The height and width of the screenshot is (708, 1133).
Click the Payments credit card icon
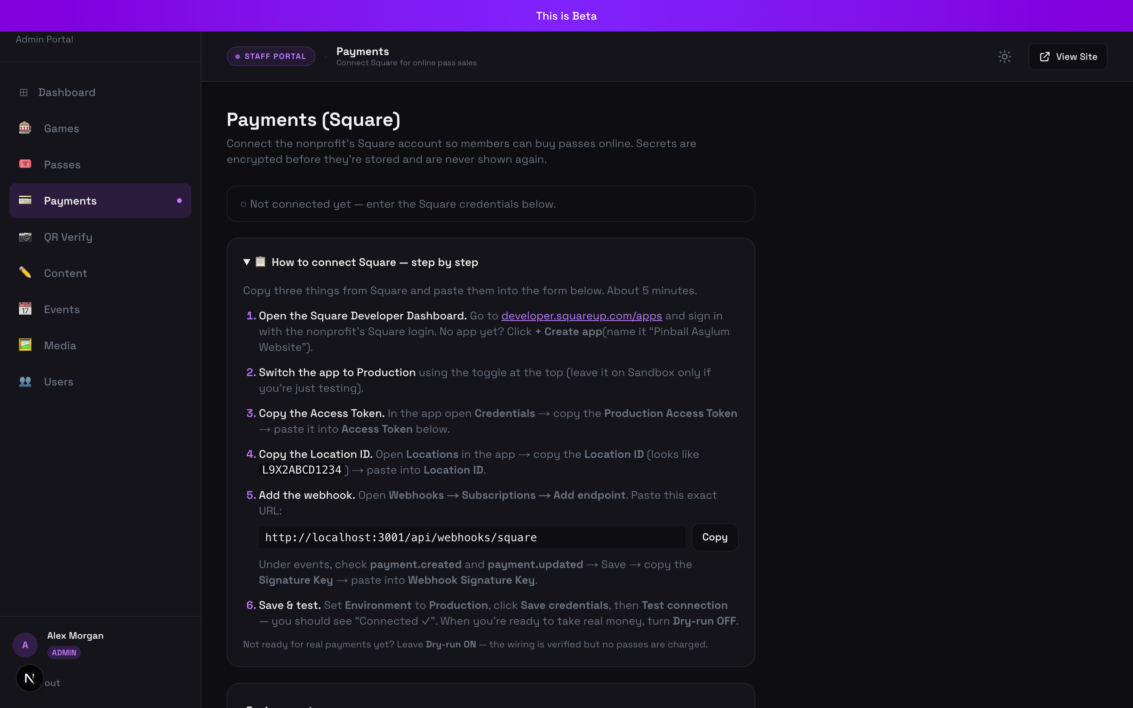tap(25, 201)
